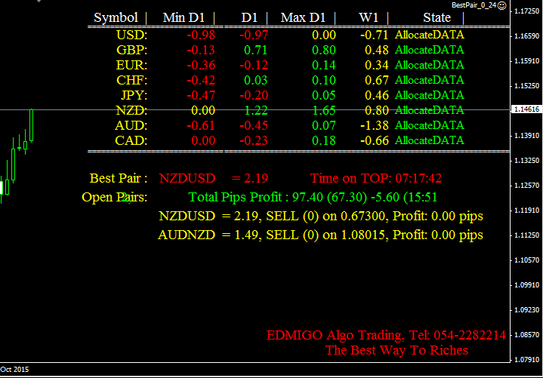The image size is (543, 378).
Task: Click the red NZDUSD best pair name
Action: pos(187,178)
